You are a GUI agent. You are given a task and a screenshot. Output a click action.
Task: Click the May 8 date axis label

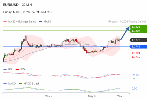tap(92, 96)
